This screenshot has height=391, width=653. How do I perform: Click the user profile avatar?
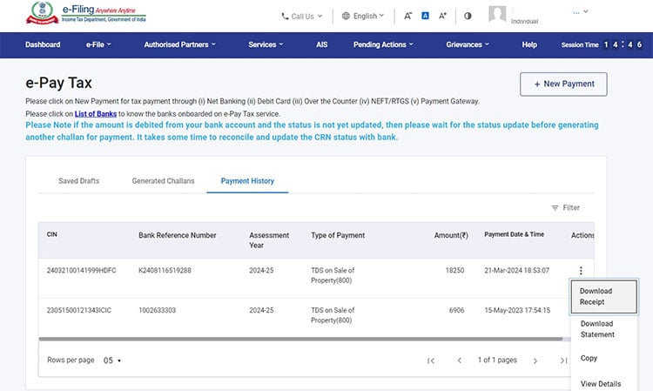pyautogui.click(x=497, y=14)
